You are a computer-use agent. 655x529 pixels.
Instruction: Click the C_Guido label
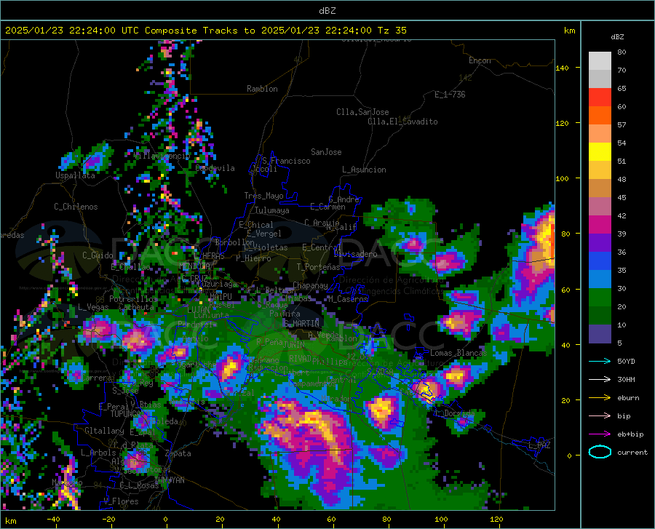click(98, 255)
